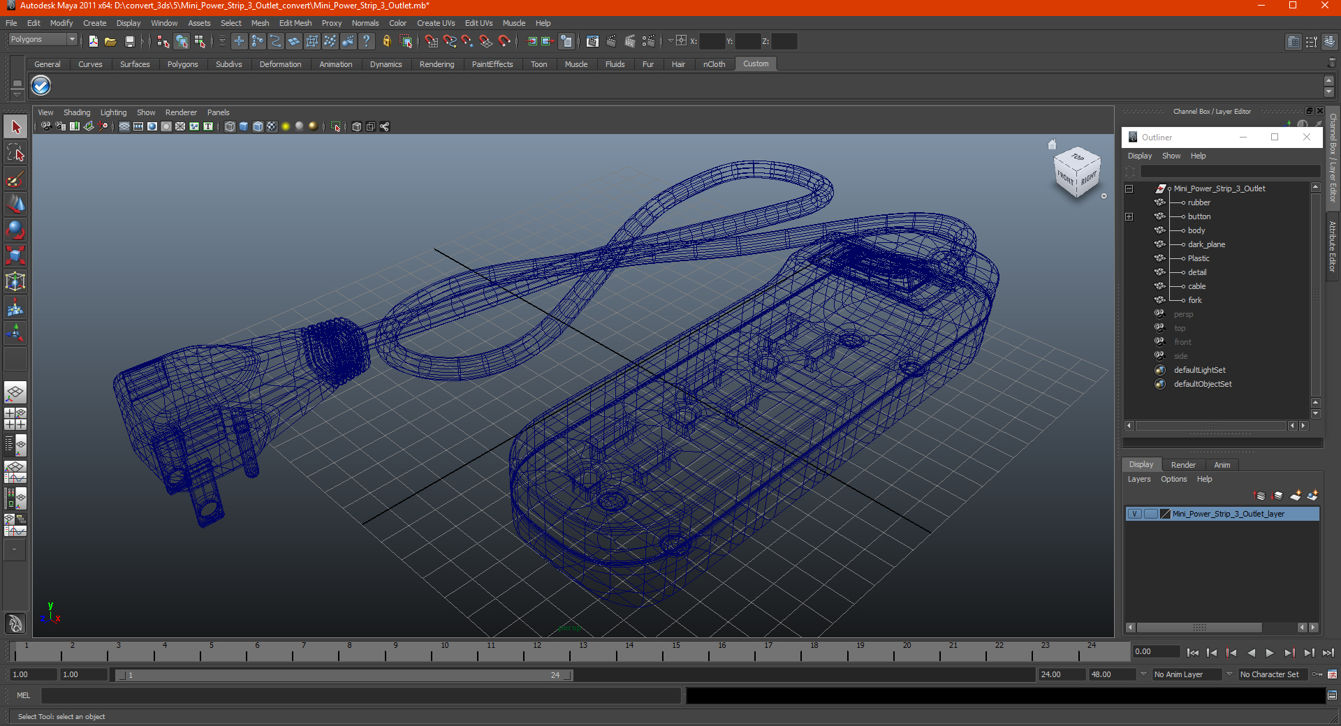Click the custom shelf checkmark button
Screen dimensions: 1341x726
(41, 86)
